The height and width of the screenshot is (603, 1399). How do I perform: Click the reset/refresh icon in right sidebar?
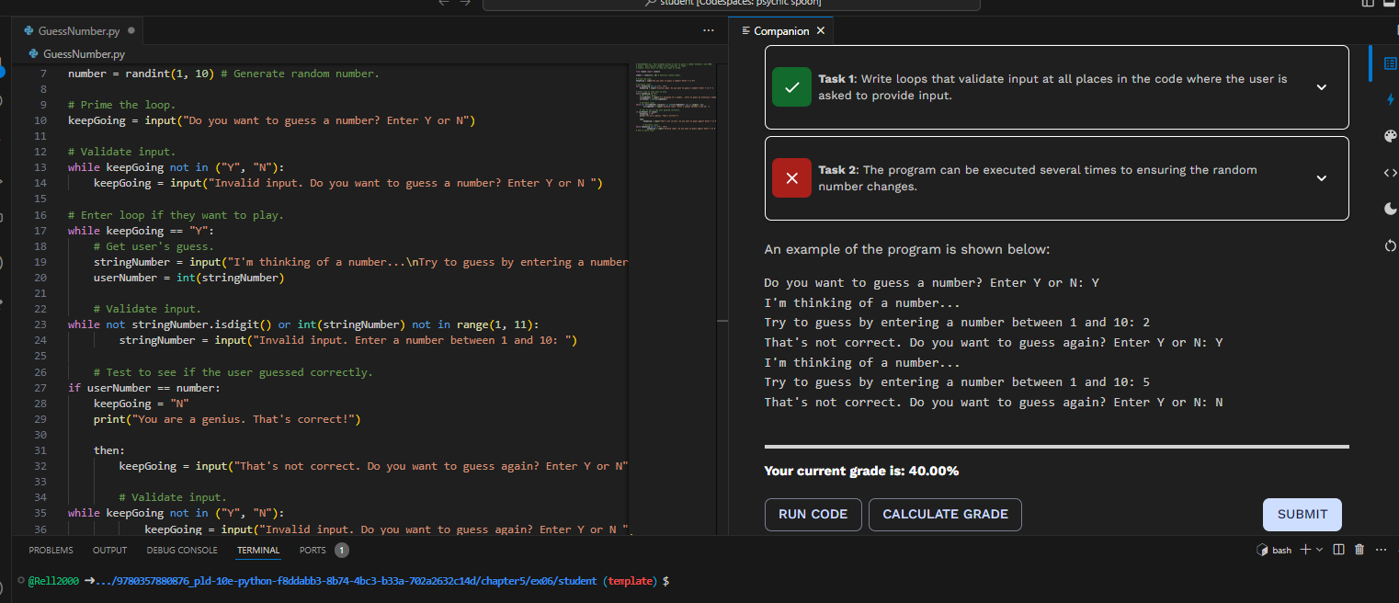pos(1390,245)
